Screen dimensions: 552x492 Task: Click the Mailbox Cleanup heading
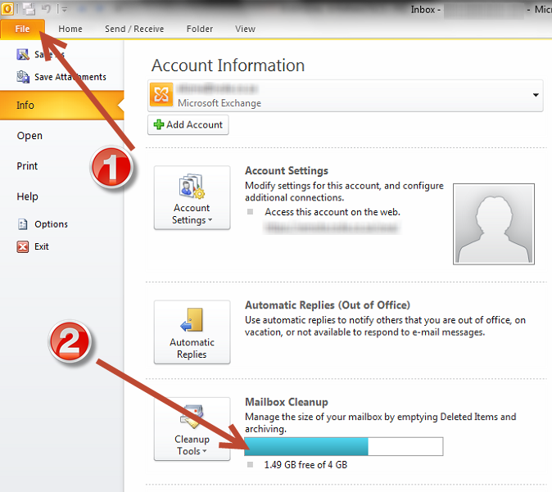click(x=287, y=402)
